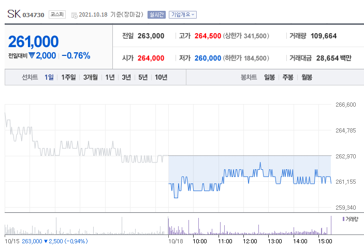Open the 기업개요 dropdown
This screenshot has height=250, width=364.
(x=183, y=14)
